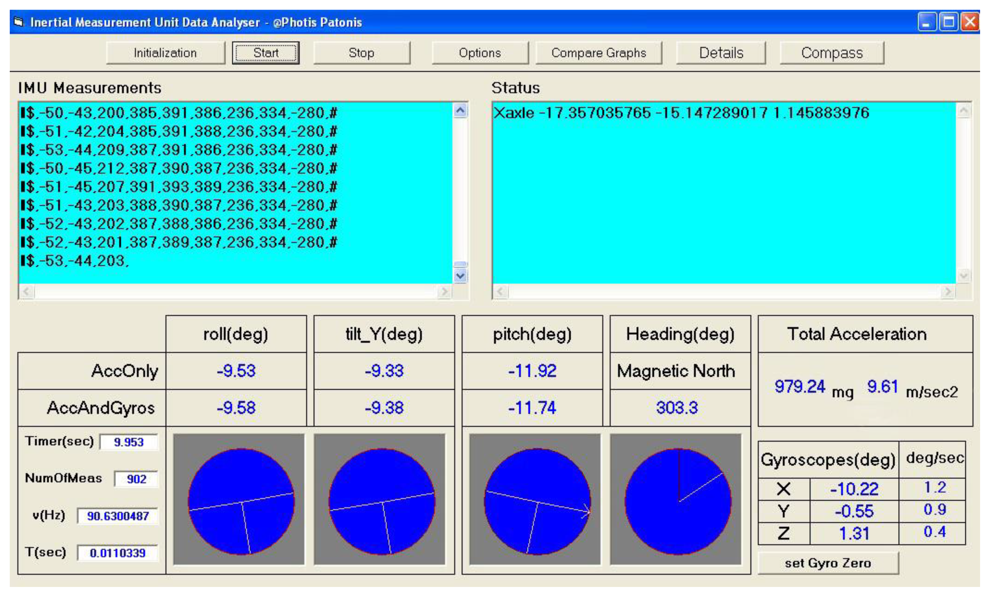Click the Xaxle status line text
Viewport: 991px width, 593px height.
681,113
